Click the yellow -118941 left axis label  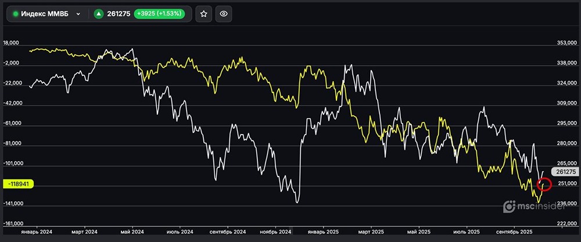tap(19, 184)
